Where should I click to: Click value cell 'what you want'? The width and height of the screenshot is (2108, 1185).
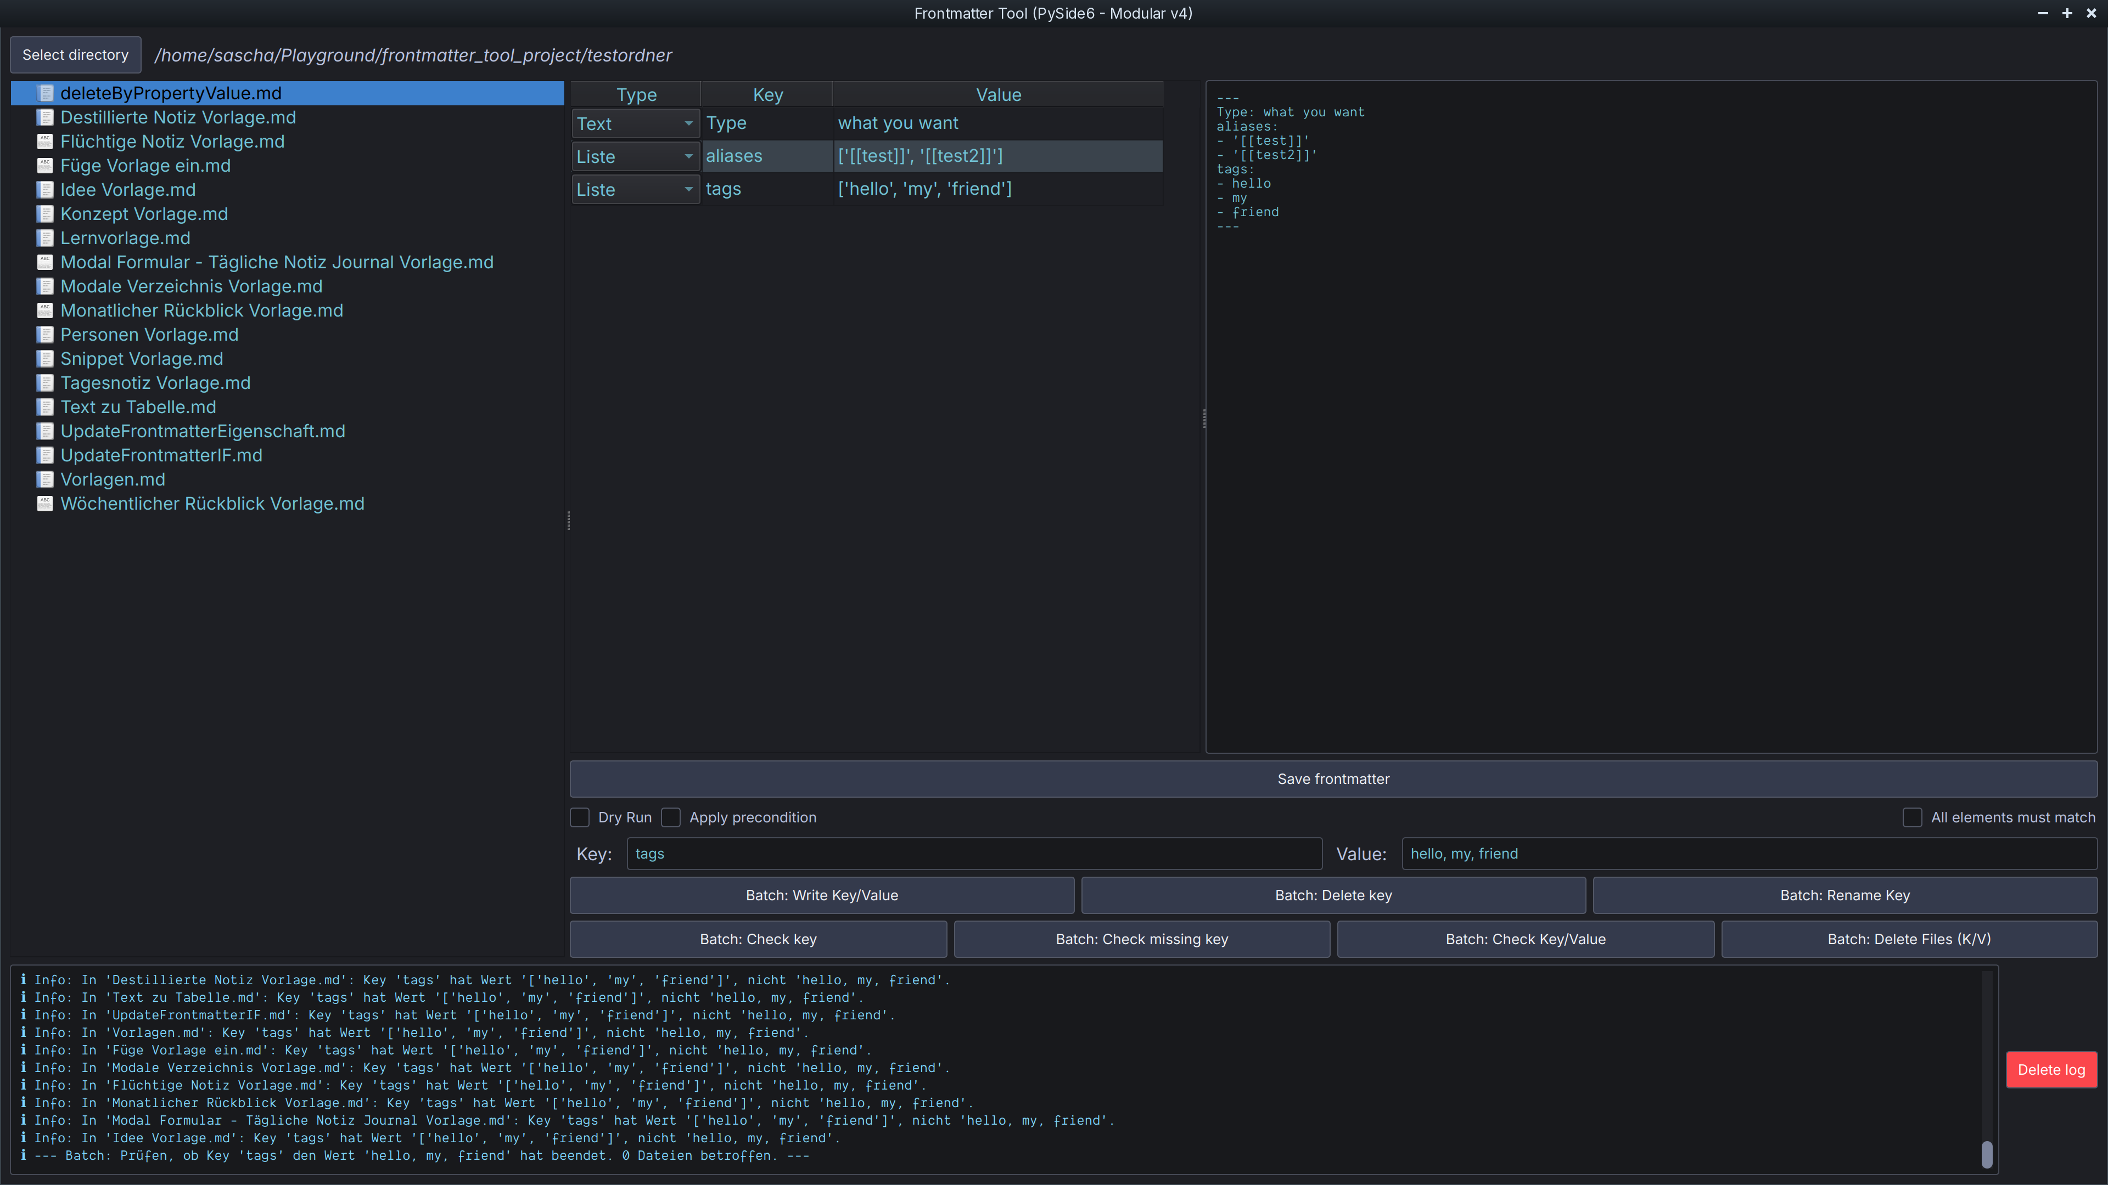pos(997,123)
